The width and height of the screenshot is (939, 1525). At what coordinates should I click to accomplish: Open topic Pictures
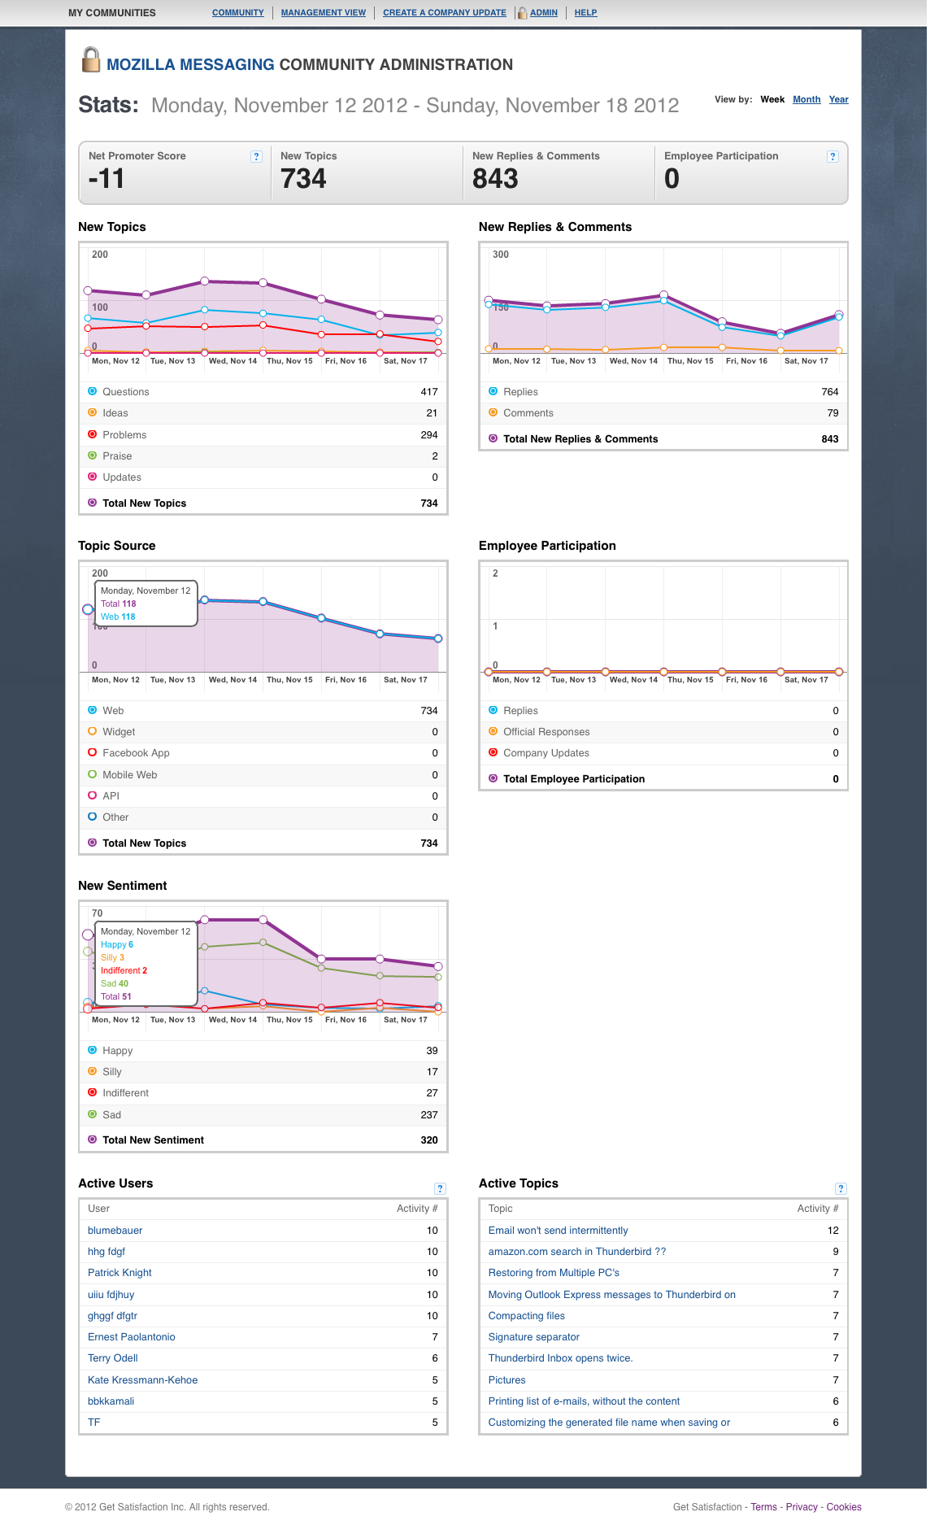pos(506,1380)
